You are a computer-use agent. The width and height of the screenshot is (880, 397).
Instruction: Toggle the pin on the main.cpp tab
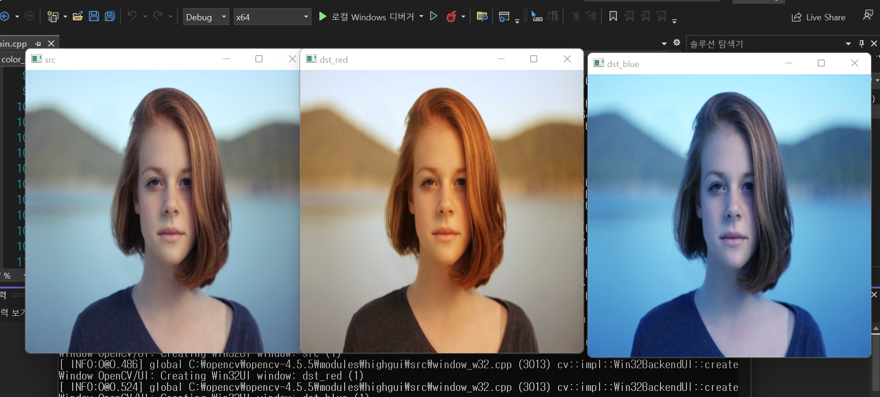click(x=38, y=43)
